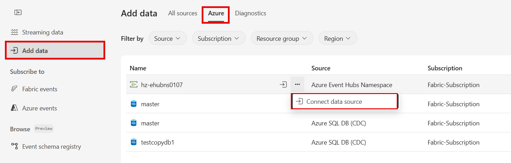The height and width of the screenshot is (163, 511).
Task: Open the Region filter dropdown
Action: click(338, 38)
